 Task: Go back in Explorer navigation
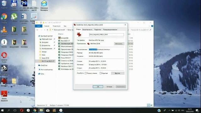[x=37, y=30]
